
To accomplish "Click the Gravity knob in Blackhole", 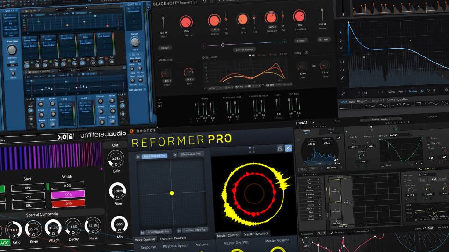I will tap(214, 21).
